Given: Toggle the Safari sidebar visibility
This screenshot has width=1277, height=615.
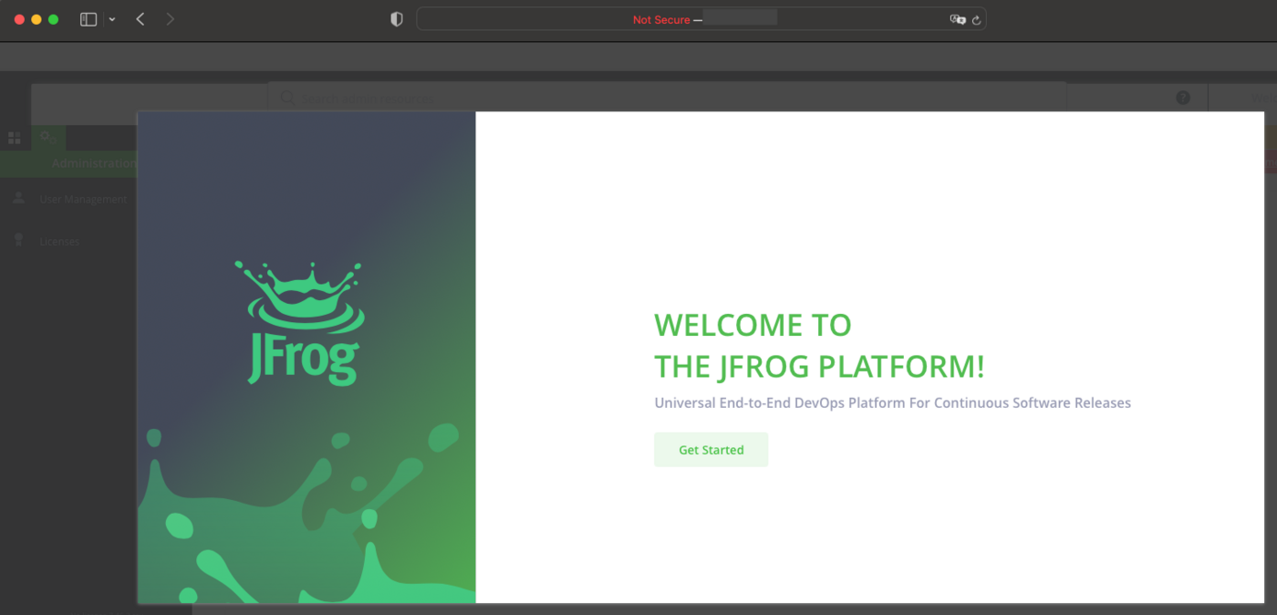Looking at the screenshot, I should [87, 18].
